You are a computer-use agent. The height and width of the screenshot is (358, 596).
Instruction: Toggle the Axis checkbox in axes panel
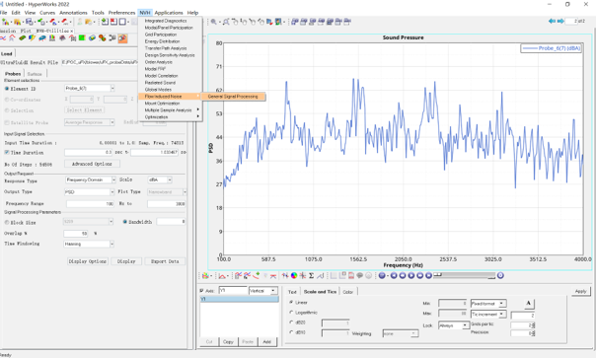click(x=201, y=290)
